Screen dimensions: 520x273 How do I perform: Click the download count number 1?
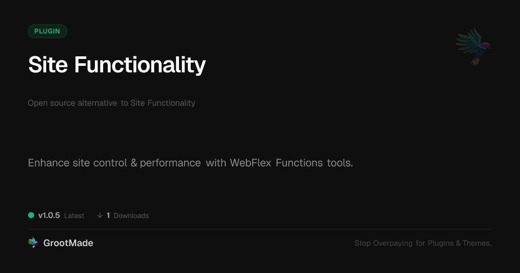point(108,215)
